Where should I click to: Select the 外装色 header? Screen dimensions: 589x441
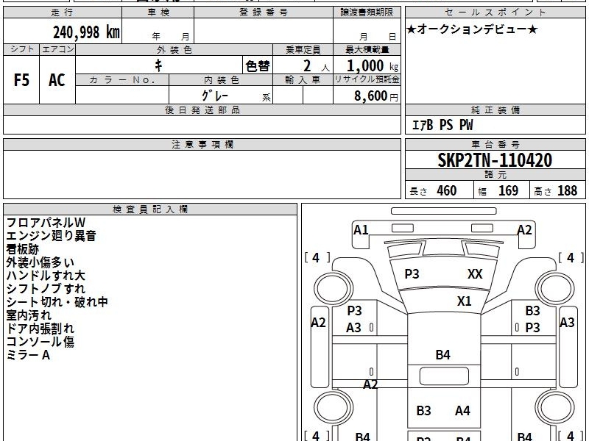click(174, 50)
